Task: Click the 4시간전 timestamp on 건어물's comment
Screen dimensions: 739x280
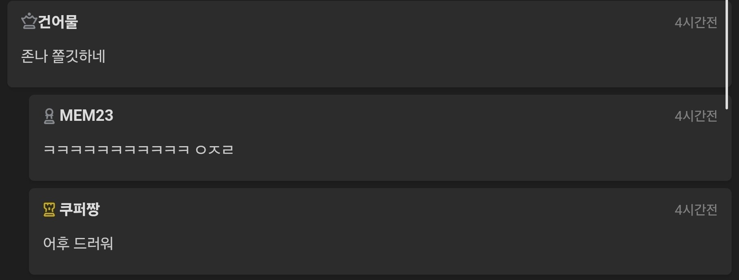Action: click(x=696, y=22)
